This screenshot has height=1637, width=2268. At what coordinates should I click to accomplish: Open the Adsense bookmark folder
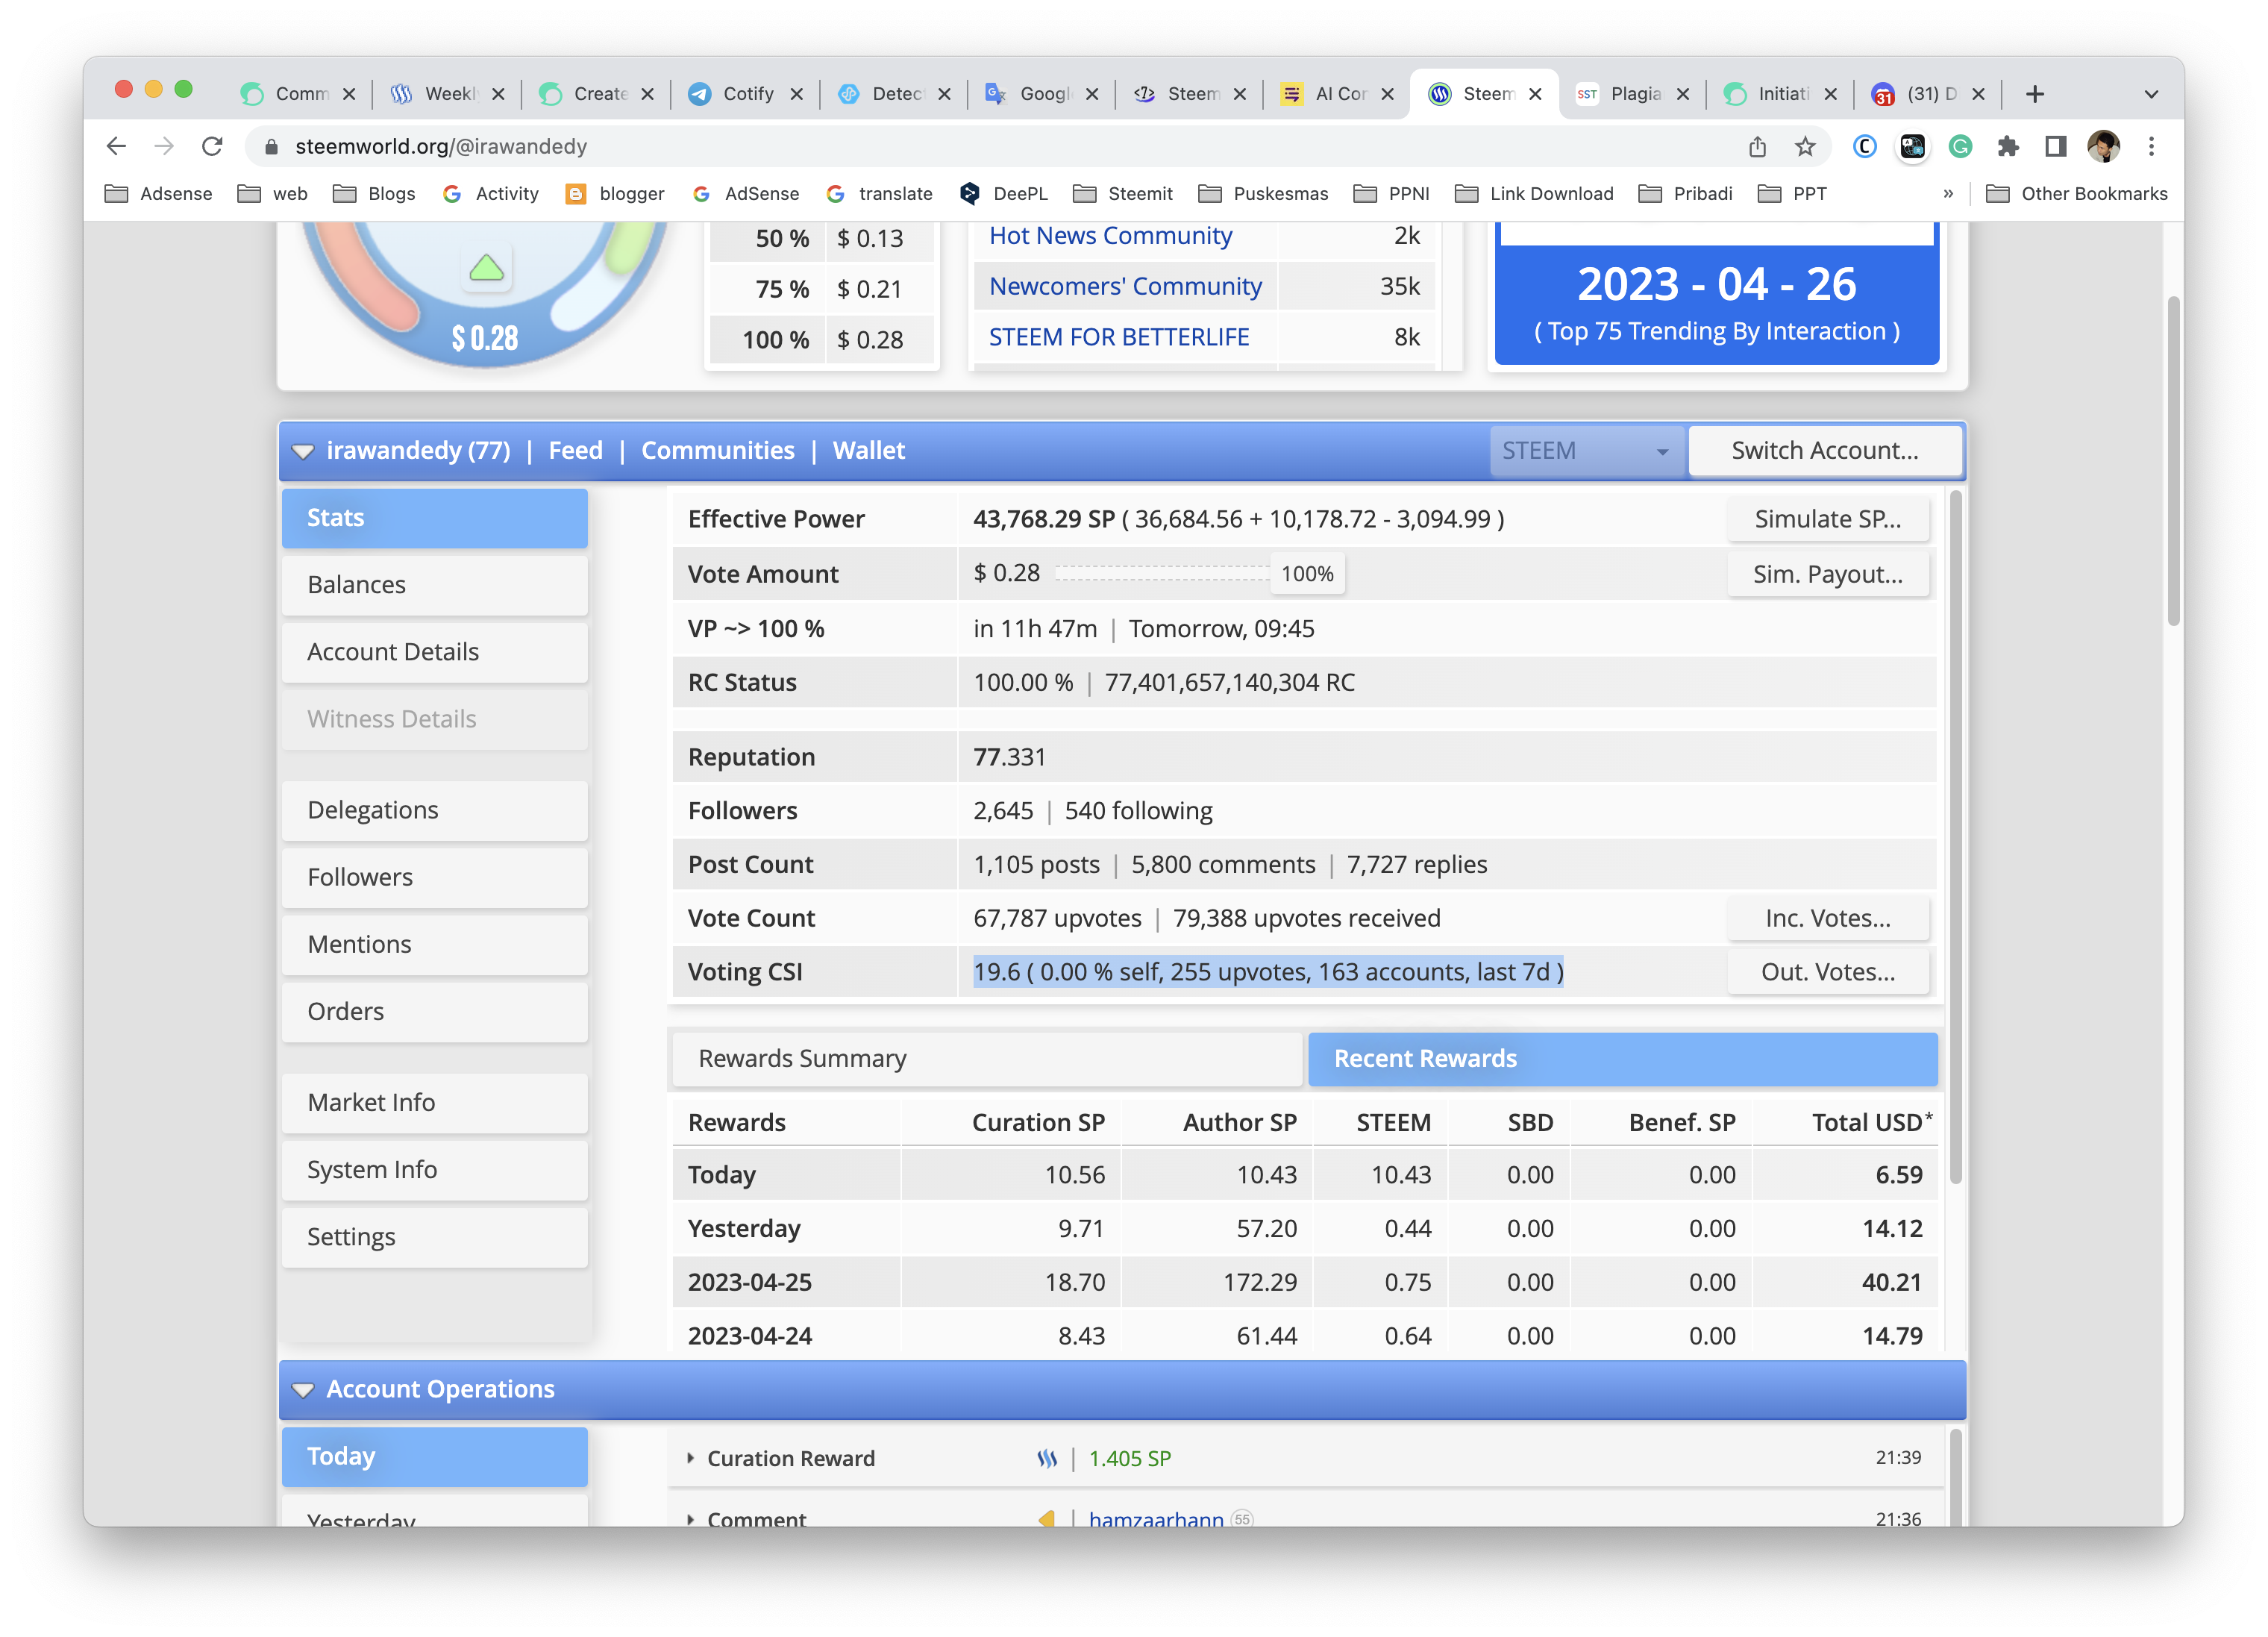tap(159, 194)
